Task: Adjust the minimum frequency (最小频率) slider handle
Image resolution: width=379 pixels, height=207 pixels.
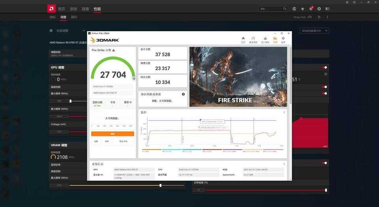Action: 70,101
